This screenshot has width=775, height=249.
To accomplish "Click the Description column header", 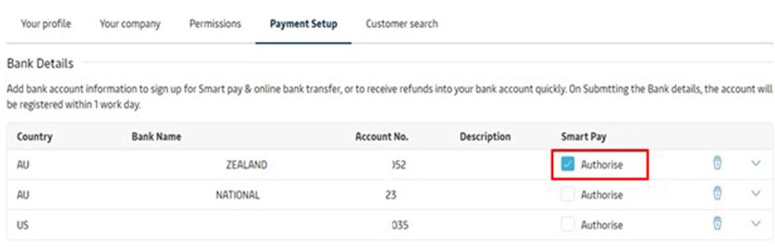I will pyautogui.click(x=485, y=137).
